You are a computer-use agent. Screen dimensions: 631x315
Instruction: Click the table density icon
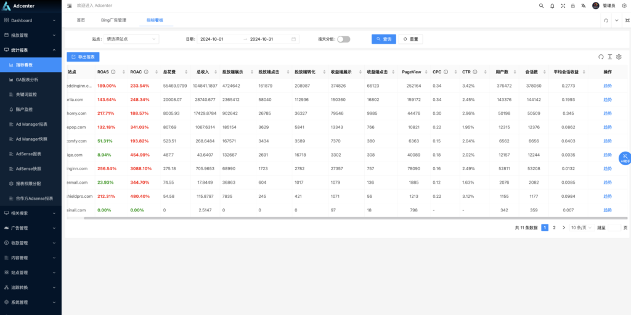[610, 57]
